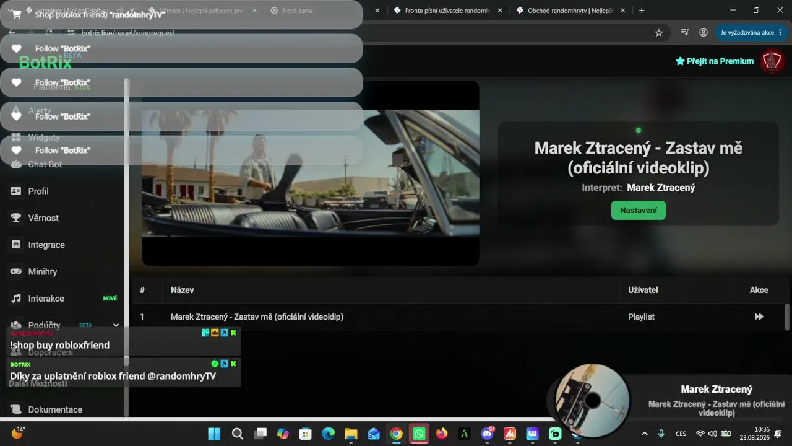792x446 pixels.
Task: Click the BotRix user avatar
Action: point(772,61)
